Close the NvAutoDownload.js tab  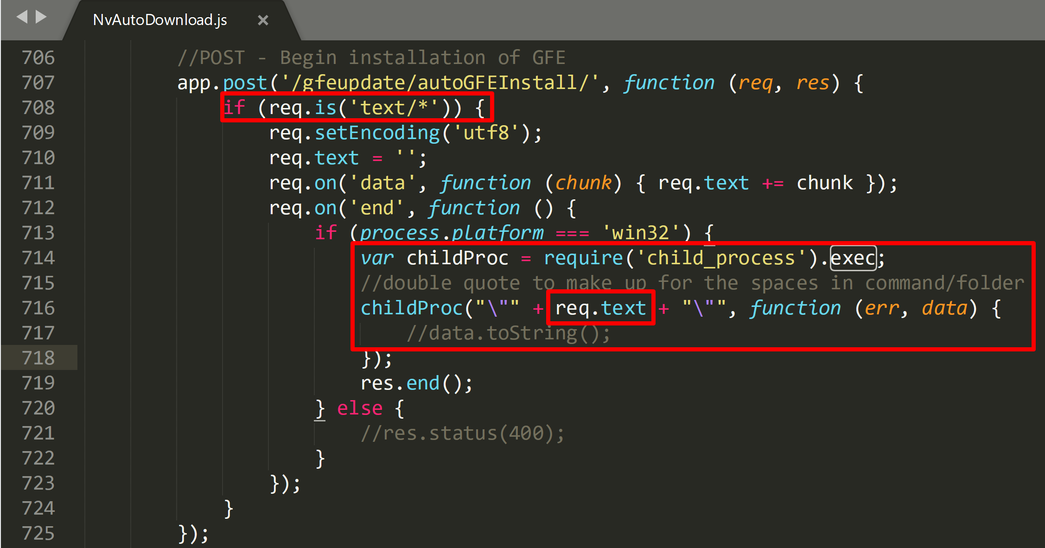tap(263, 20)
